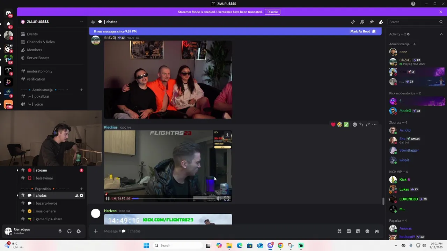Switch to the gameclips-share channel
The image size is (447, 251).
pyautogui.click(x=52, y=219)
